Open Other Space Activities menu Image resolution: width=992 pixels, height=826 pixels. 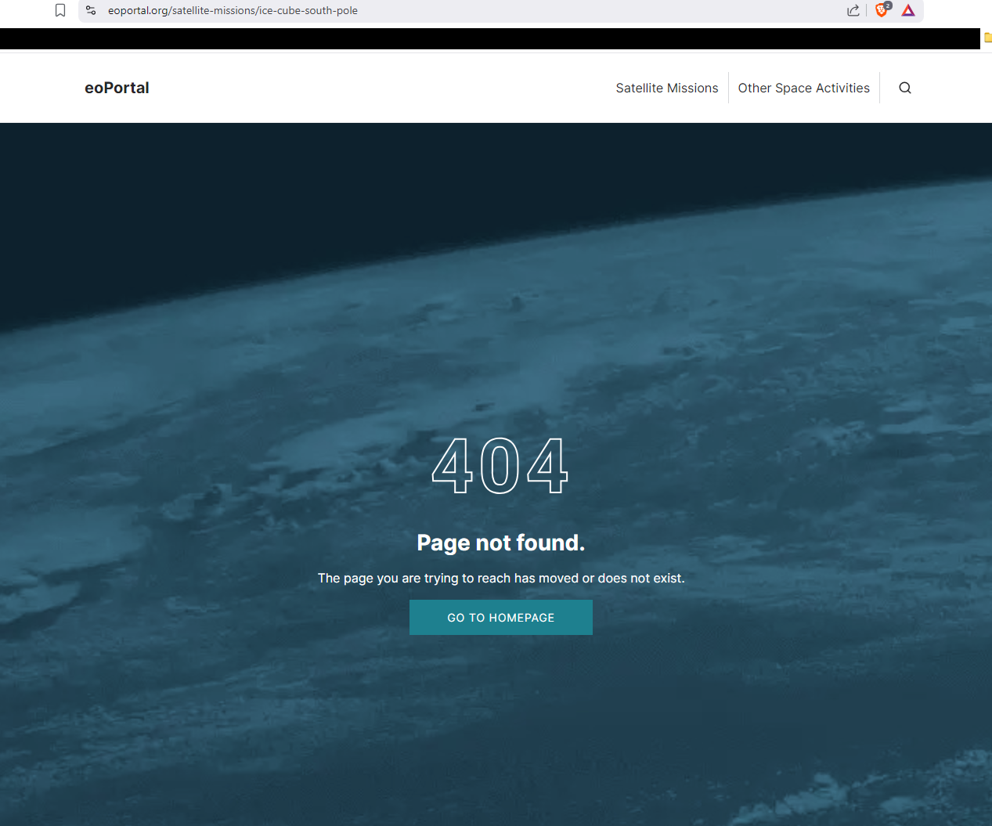coord(803,88)
